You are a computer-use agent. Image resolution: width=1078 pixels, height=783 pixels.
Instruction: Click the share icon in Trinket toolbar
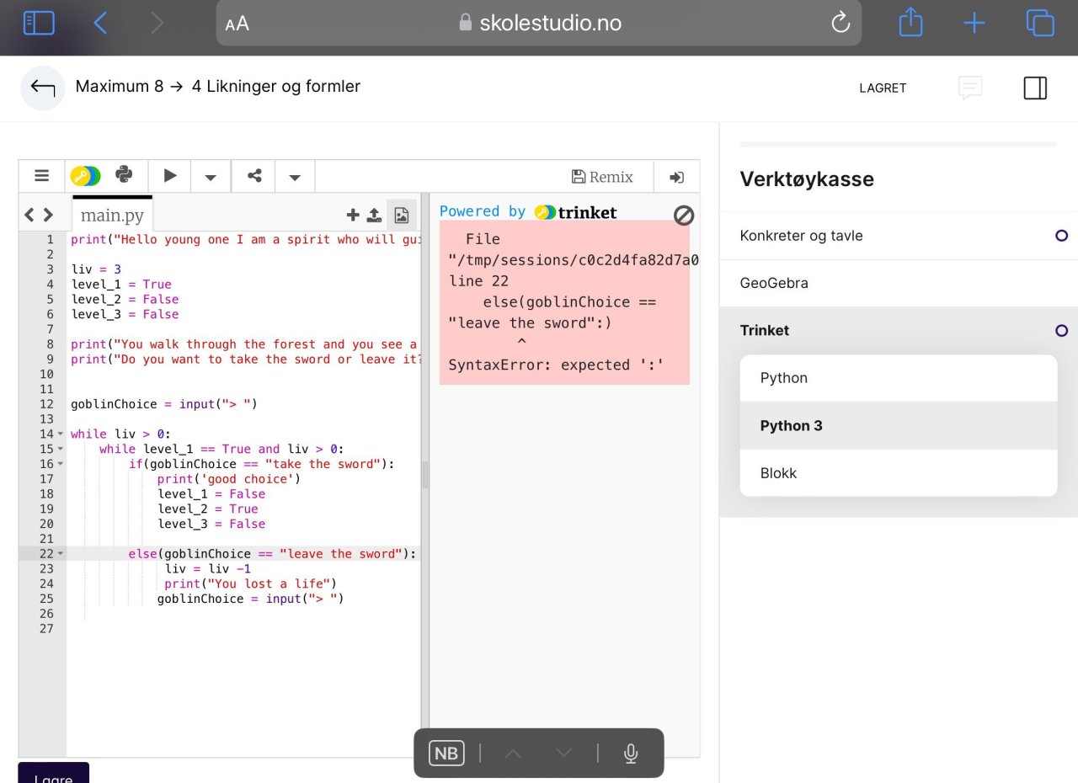tap(254, 176)
